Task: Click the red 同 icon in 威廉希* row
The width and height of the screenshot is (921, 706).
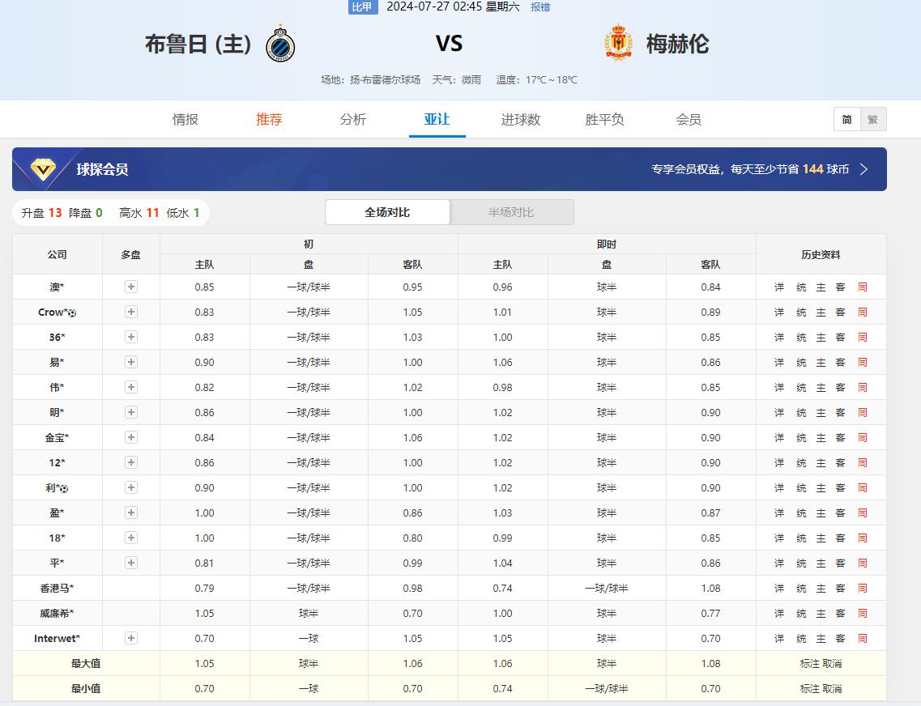Action: [863, 614]
